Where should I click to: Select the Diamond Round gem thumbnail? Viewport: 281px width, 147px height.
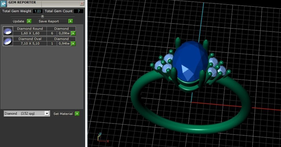8,31
